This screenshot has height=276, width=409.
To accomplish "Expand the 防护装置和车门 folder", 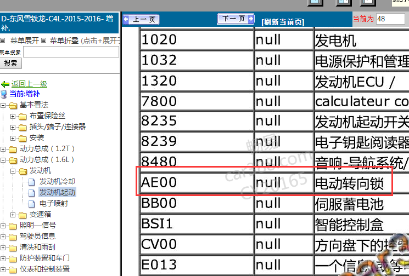I will click(3, 258).
